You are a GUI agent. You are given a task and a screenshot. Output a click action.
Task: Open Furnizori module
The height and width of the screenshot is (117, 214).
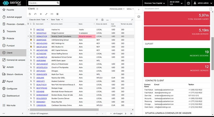[x=13, y=46]
